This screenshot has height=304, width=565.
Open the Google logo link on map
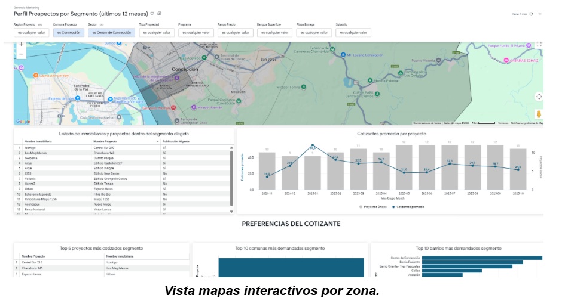click(23, 122)
